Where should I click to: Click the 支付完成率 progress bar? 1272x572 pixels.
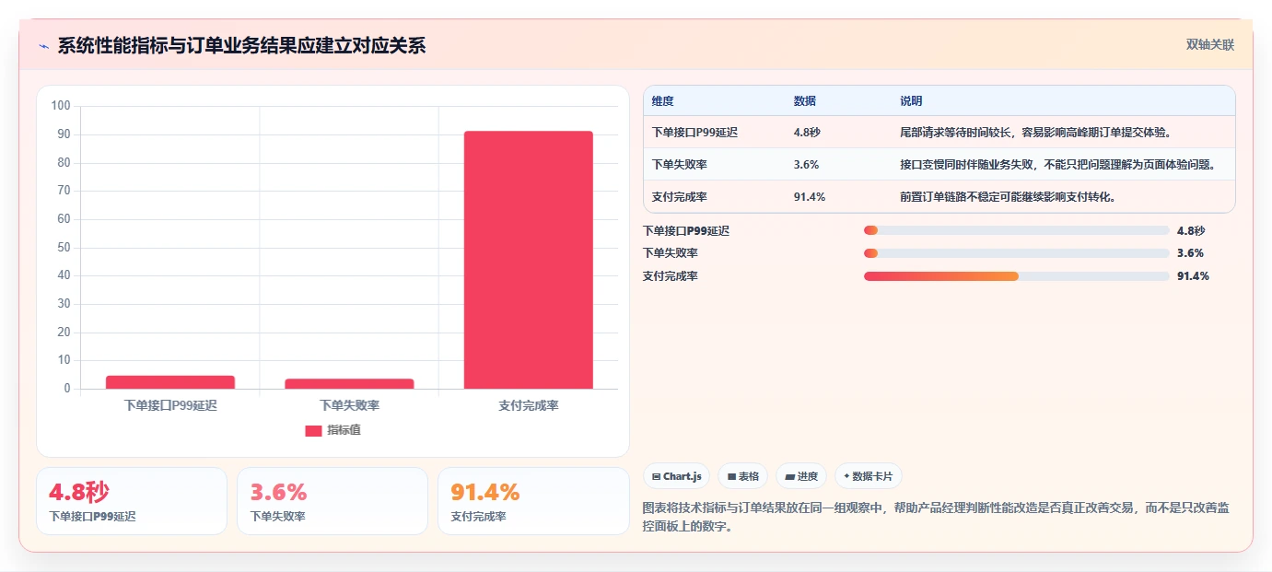(x=1016, y=276)
